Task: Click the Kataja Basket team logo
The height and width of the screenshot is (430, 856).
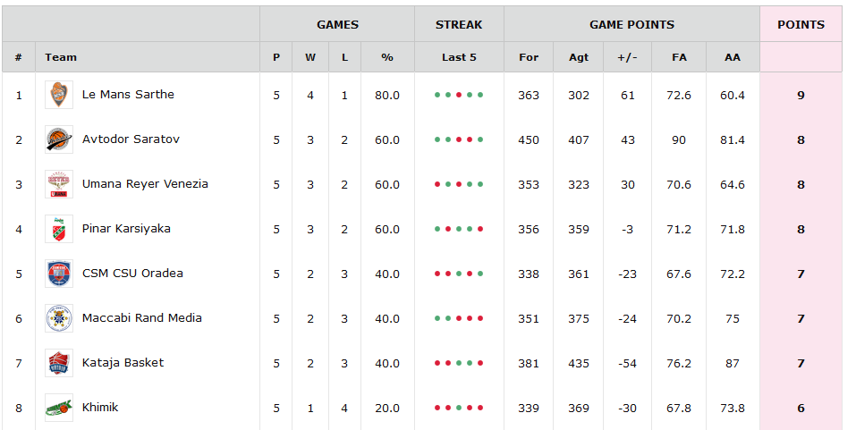Action: coord(59,363)
